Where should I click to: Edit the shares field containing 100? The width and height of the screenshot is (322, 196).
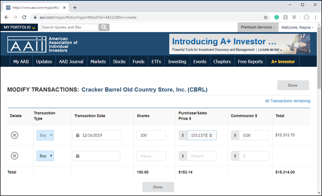(151, 135)
